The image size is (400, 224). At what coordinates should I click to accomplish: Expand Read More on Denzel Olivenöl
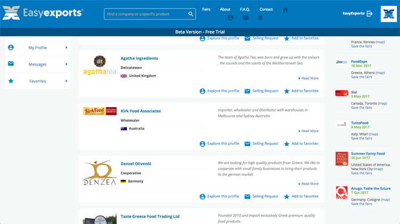(308, 183)
